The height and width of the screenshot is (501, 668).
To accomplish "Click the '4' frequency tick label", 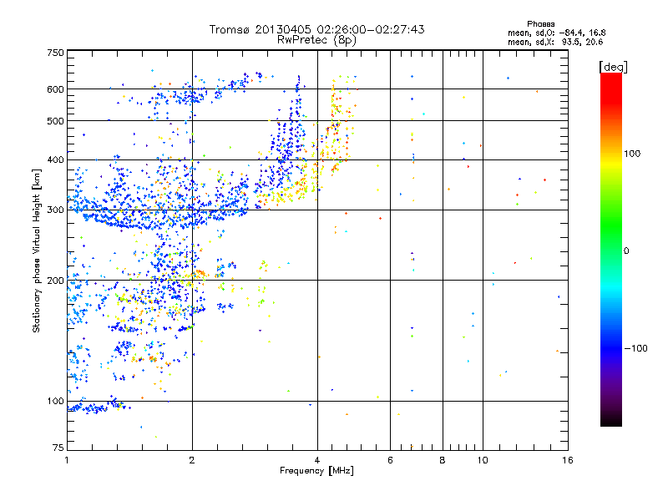I will coord(317,460).
